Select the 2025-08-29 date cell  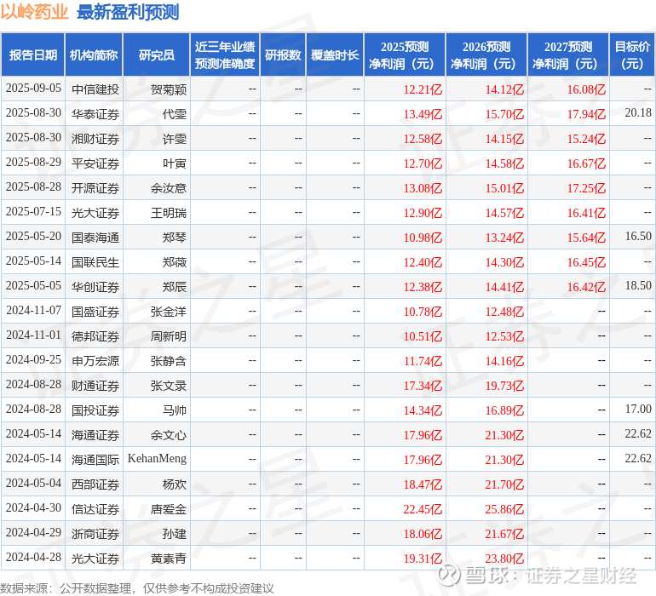[x=33, y=163]
